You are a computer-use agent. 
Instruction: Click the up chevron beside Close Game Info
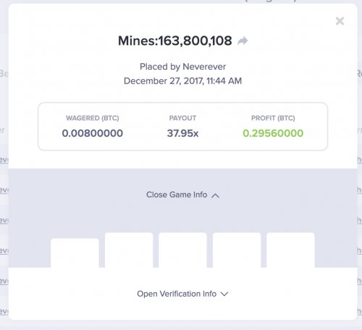click(x=215, y=195)
